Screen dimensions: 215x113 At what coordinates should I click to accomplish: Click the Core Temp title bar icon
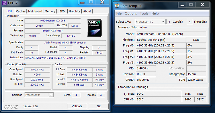(117, 6)
